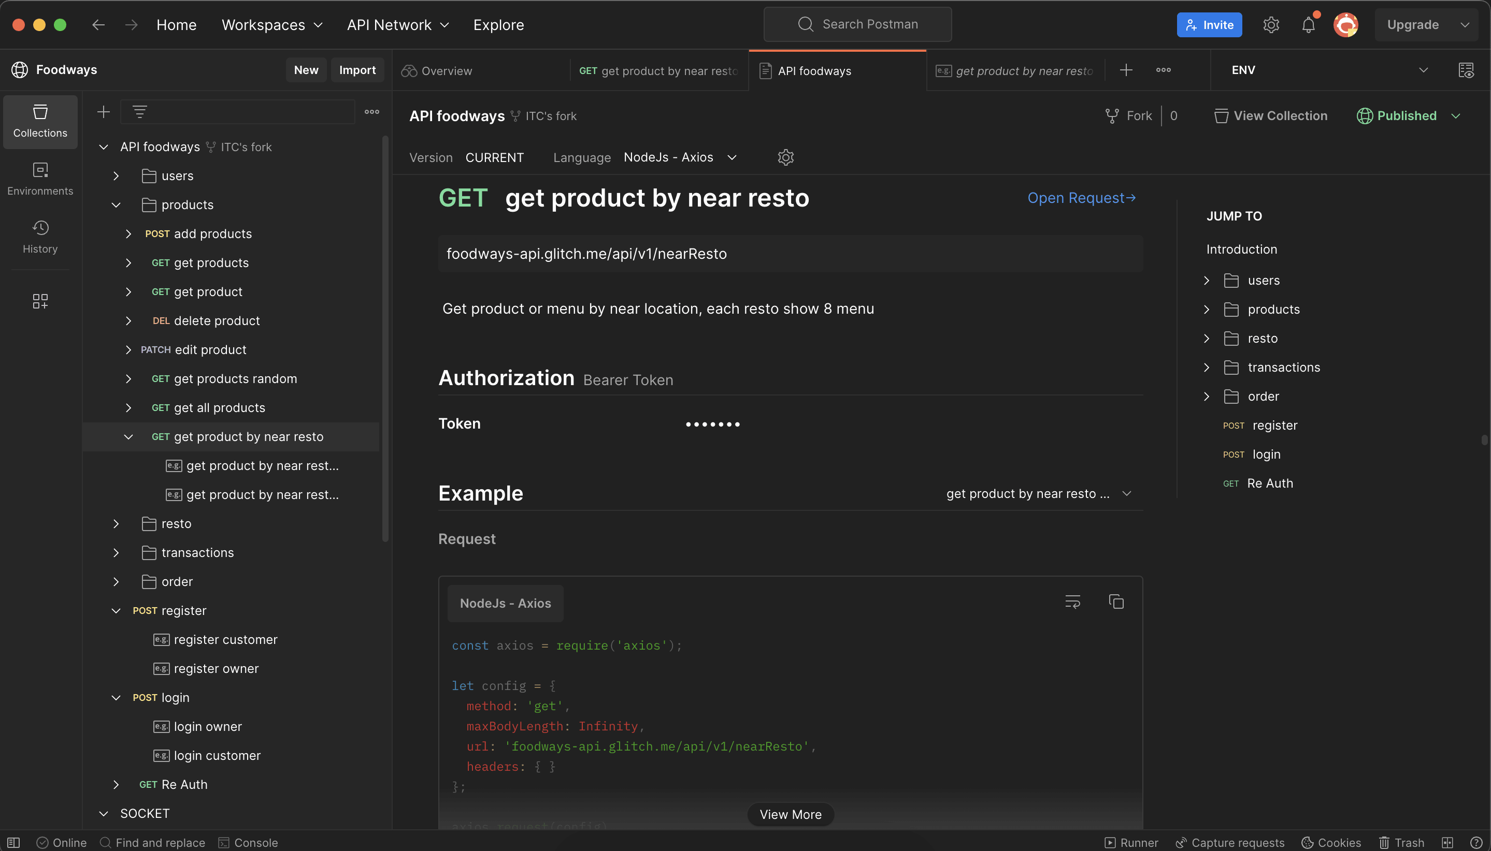Screen dimensions: 1491x851
Task: Click View More on code snippet
Action: point(790,814)
